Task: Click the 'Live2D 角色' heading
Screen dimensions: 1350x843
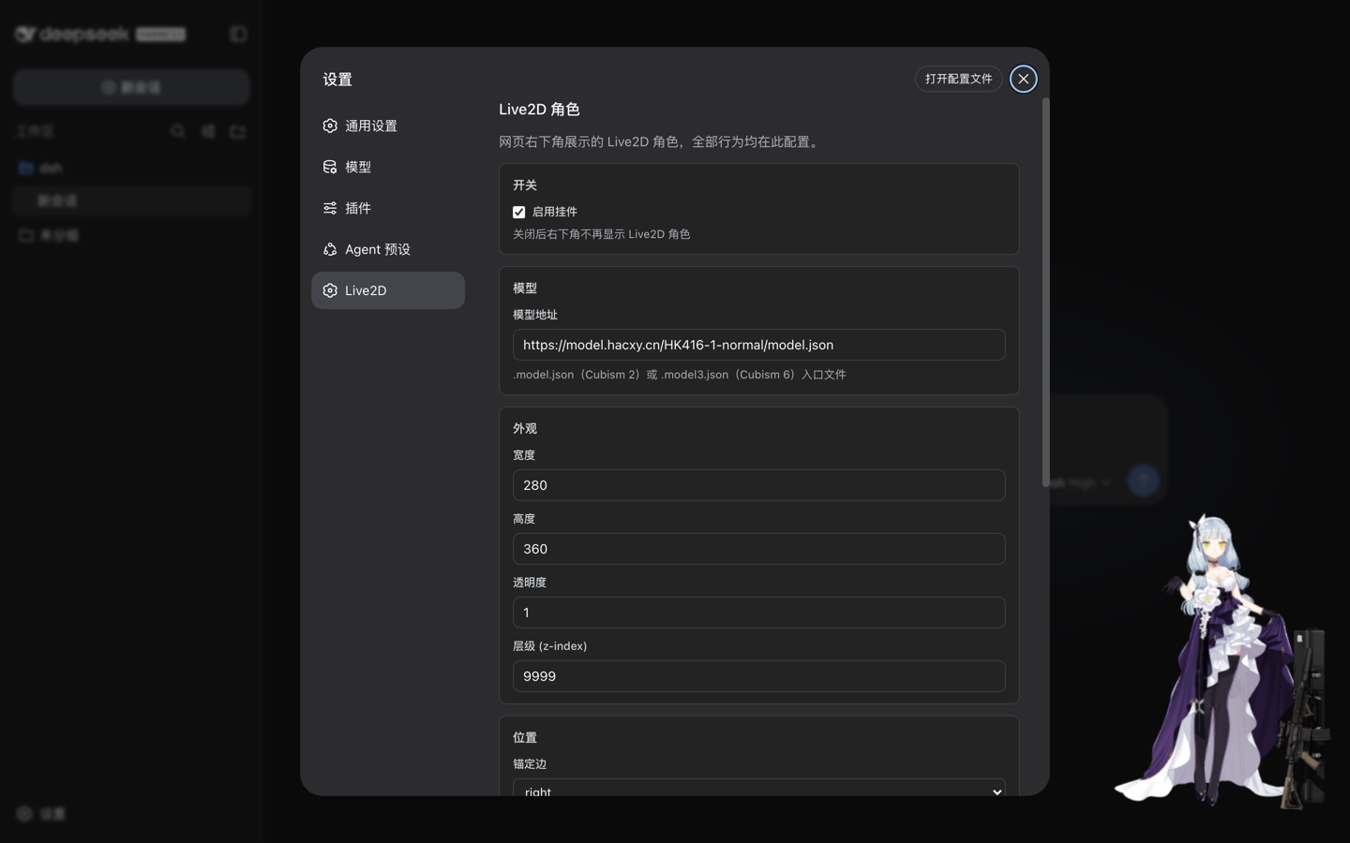Action: point(539,110)
